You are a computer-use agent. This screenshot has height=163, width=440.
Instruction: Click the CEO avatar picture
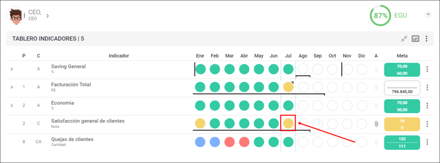click(16, 16)
